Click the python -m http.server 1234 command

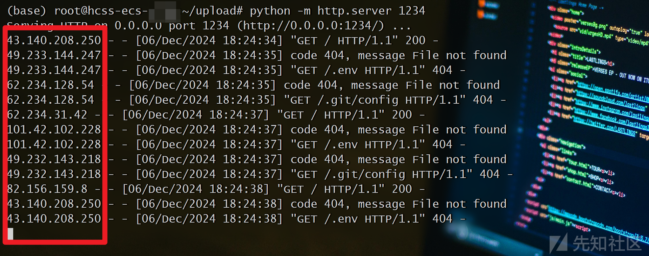click(x=337, y=11)
